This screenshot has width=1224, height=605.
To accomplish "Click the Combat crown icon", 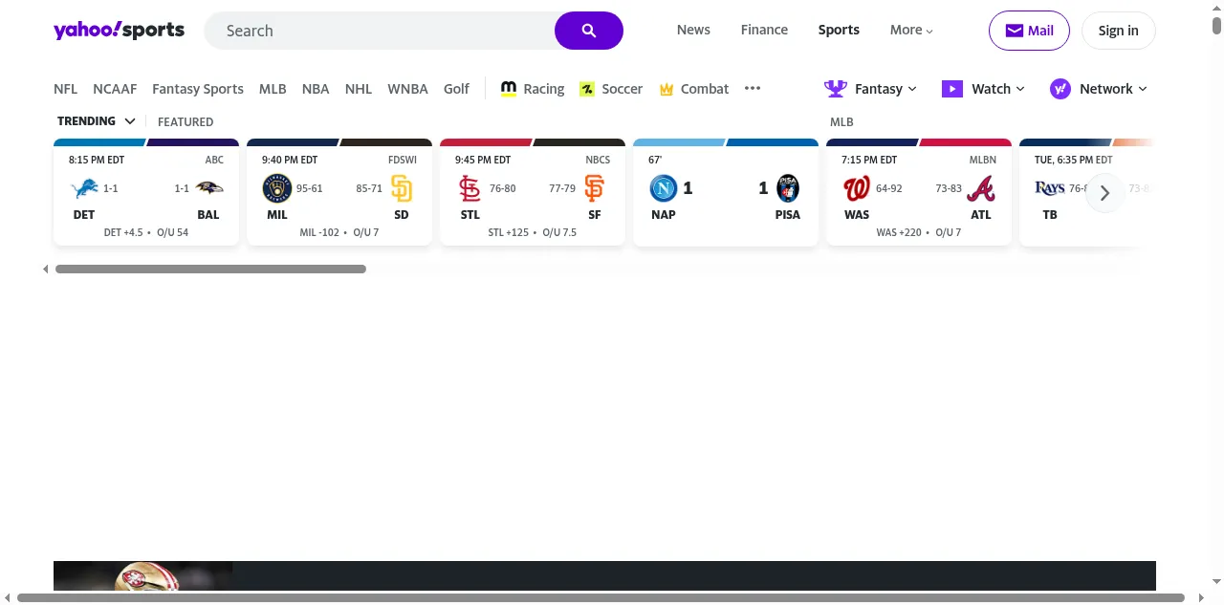I will coord(666,89).
